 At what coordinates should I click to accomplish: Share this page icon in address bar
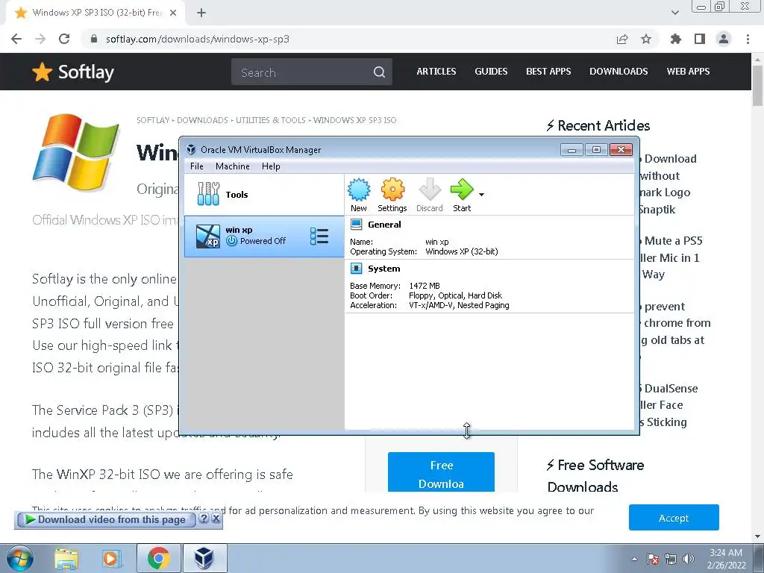click(x=622, y=39)
